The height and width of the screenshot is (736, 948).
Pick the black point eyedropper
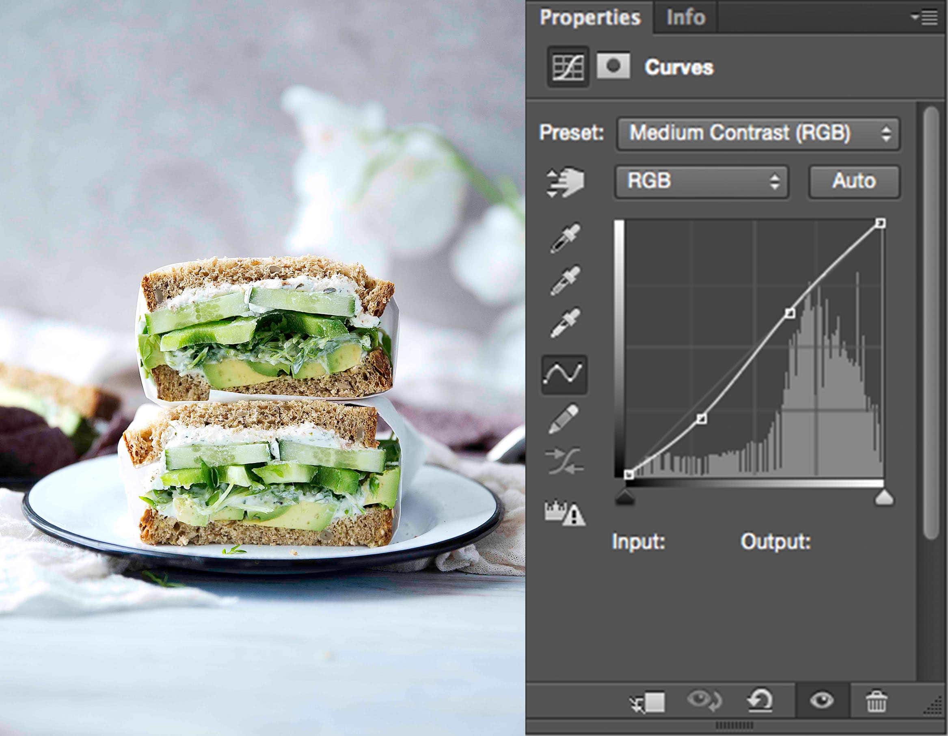click(565, 237)
